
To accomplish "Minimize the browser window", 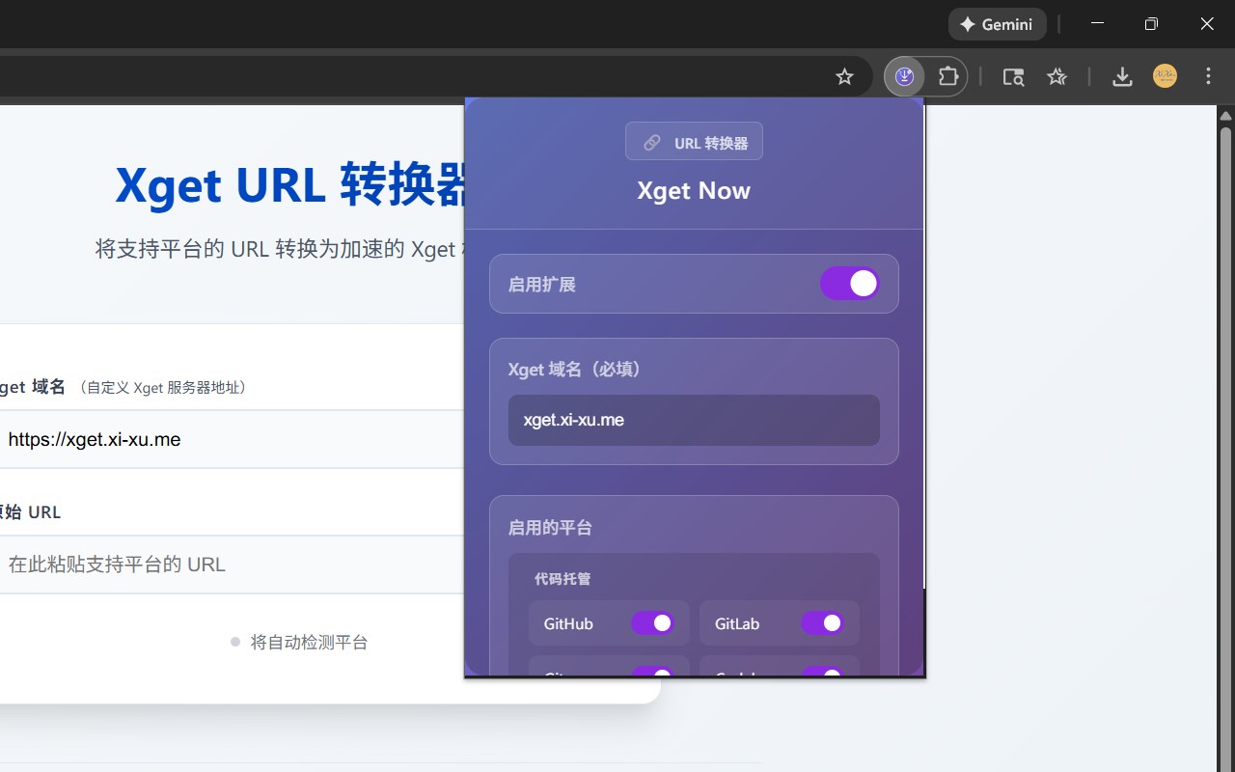I will (x=1097, y=24).
